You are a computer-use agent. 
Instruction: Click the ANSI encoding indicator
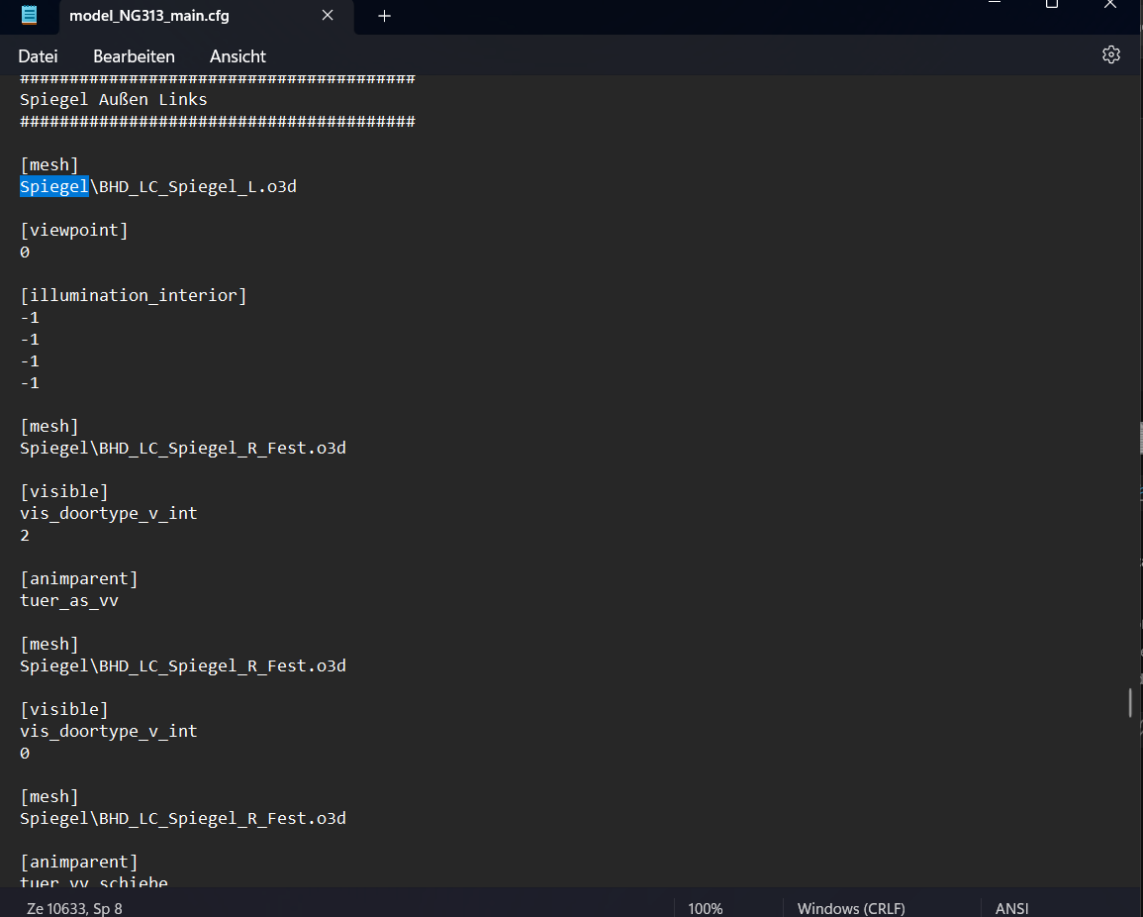tap(1011, 908)
